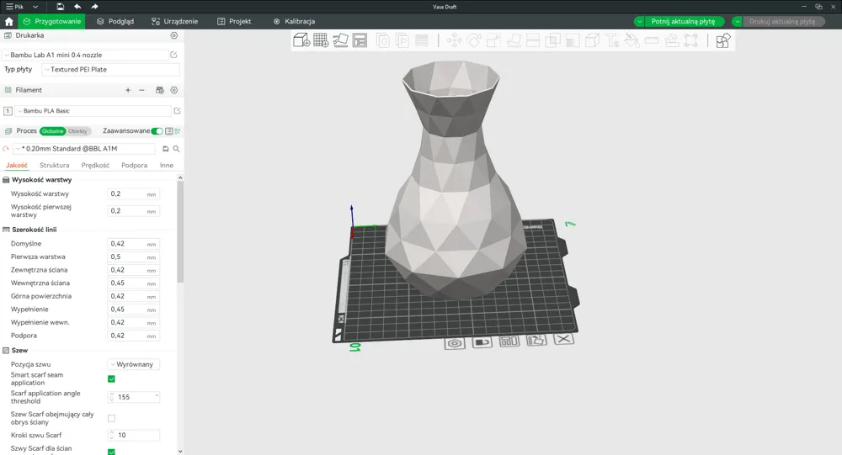Click the Save project disk icon in title bar

[x=60, y=7]
